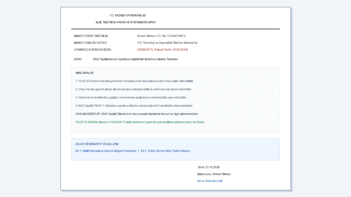
Task: Click the T.C. Kaymakamlık header line
Action: pos(128,16)
